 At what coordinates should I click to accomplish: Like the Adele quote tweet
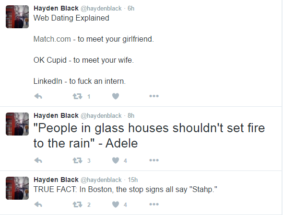(116, 160)
